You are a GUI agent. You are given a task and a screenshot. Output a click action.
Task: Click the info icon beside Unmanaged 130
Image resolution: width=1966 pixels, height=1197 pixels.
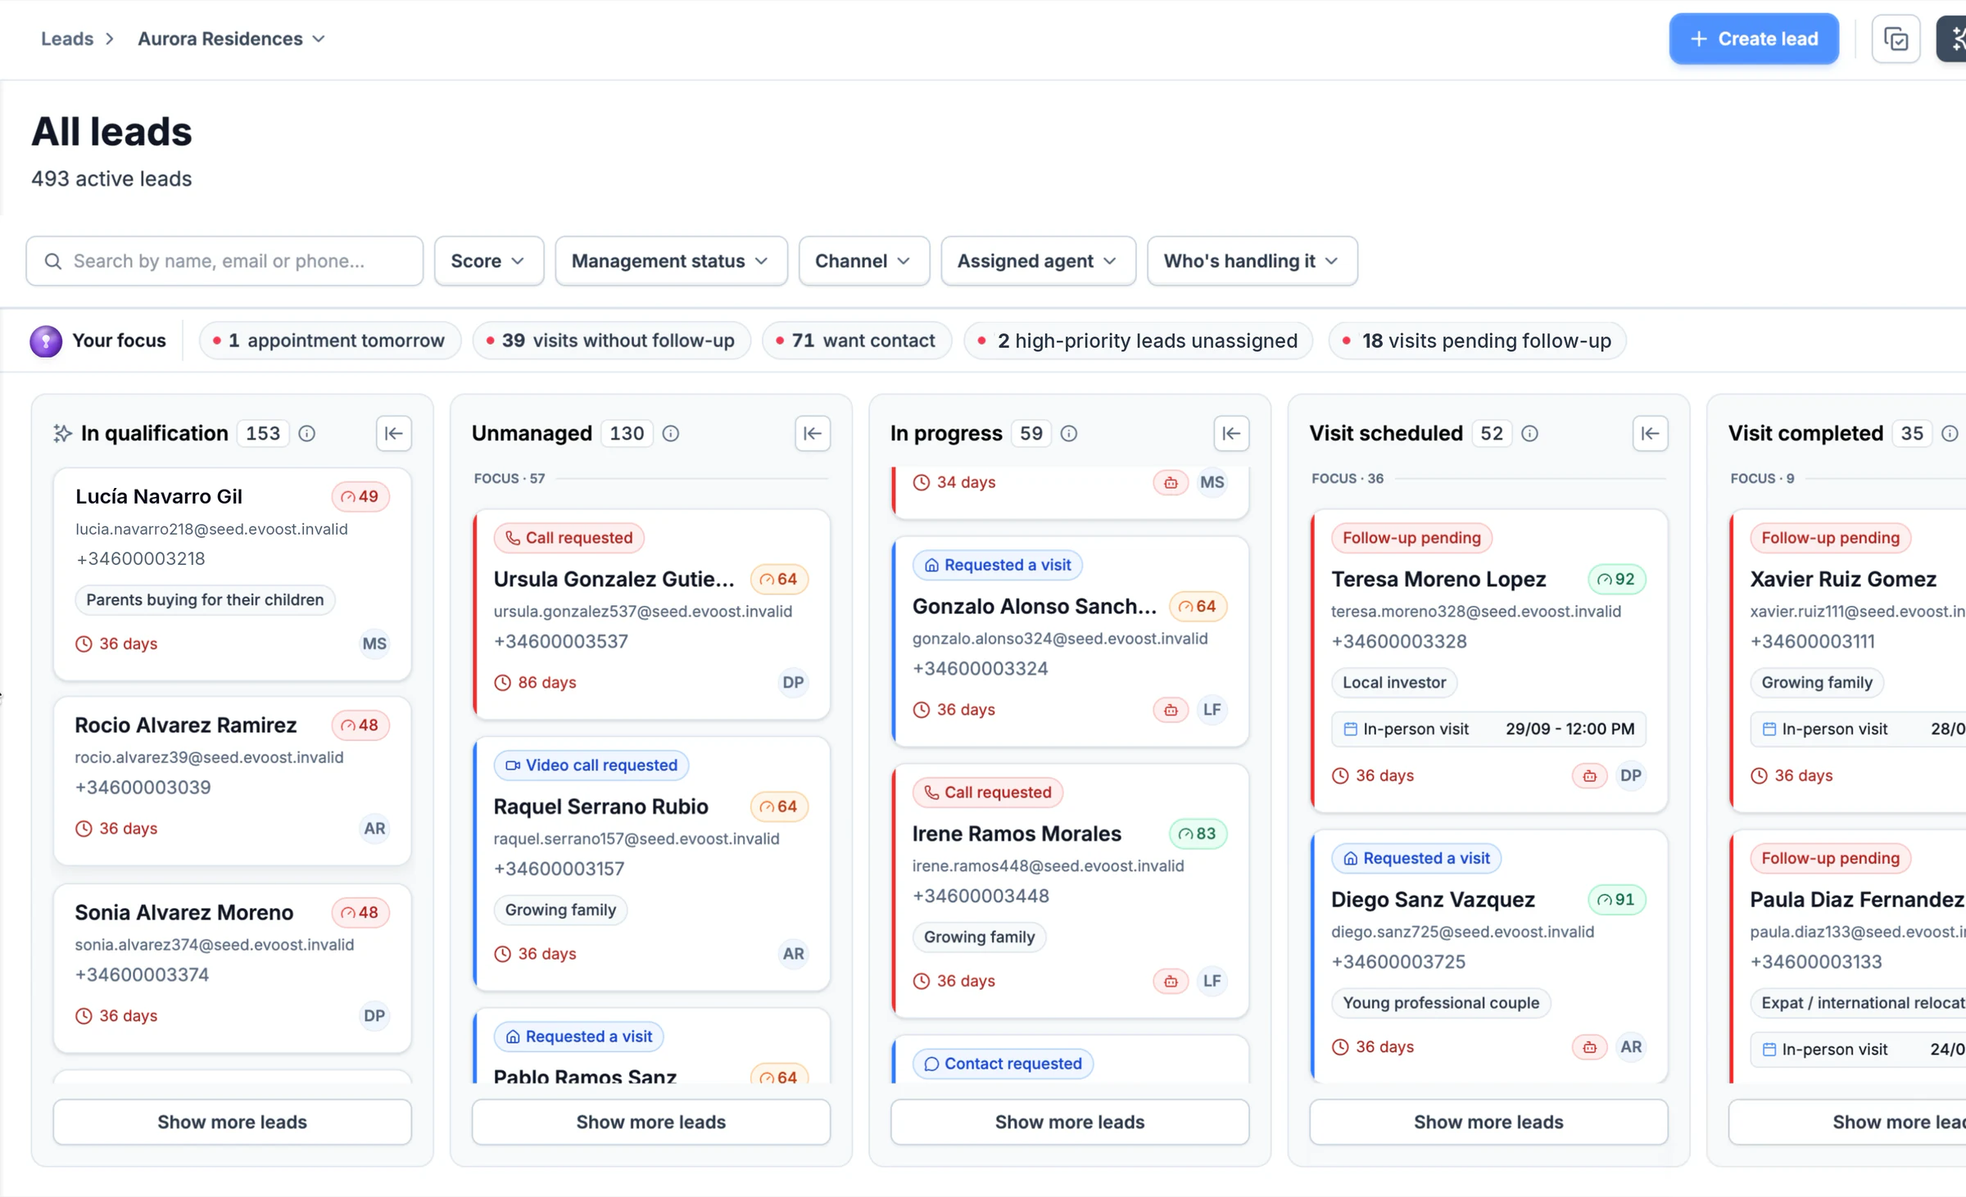coord(671,433)
